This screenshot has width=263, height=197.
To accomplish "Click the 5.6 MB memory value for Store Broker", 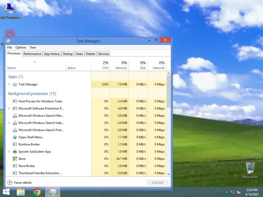I will 123,166.
